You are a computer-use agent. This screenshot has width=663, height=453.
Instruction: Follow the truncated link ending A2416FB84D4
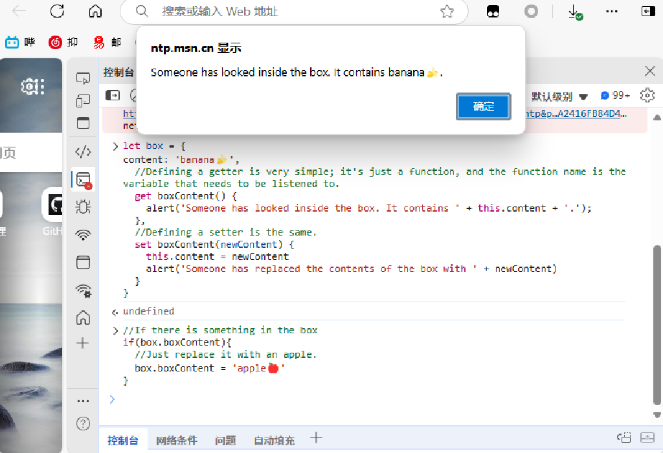(x=576, y=114)
